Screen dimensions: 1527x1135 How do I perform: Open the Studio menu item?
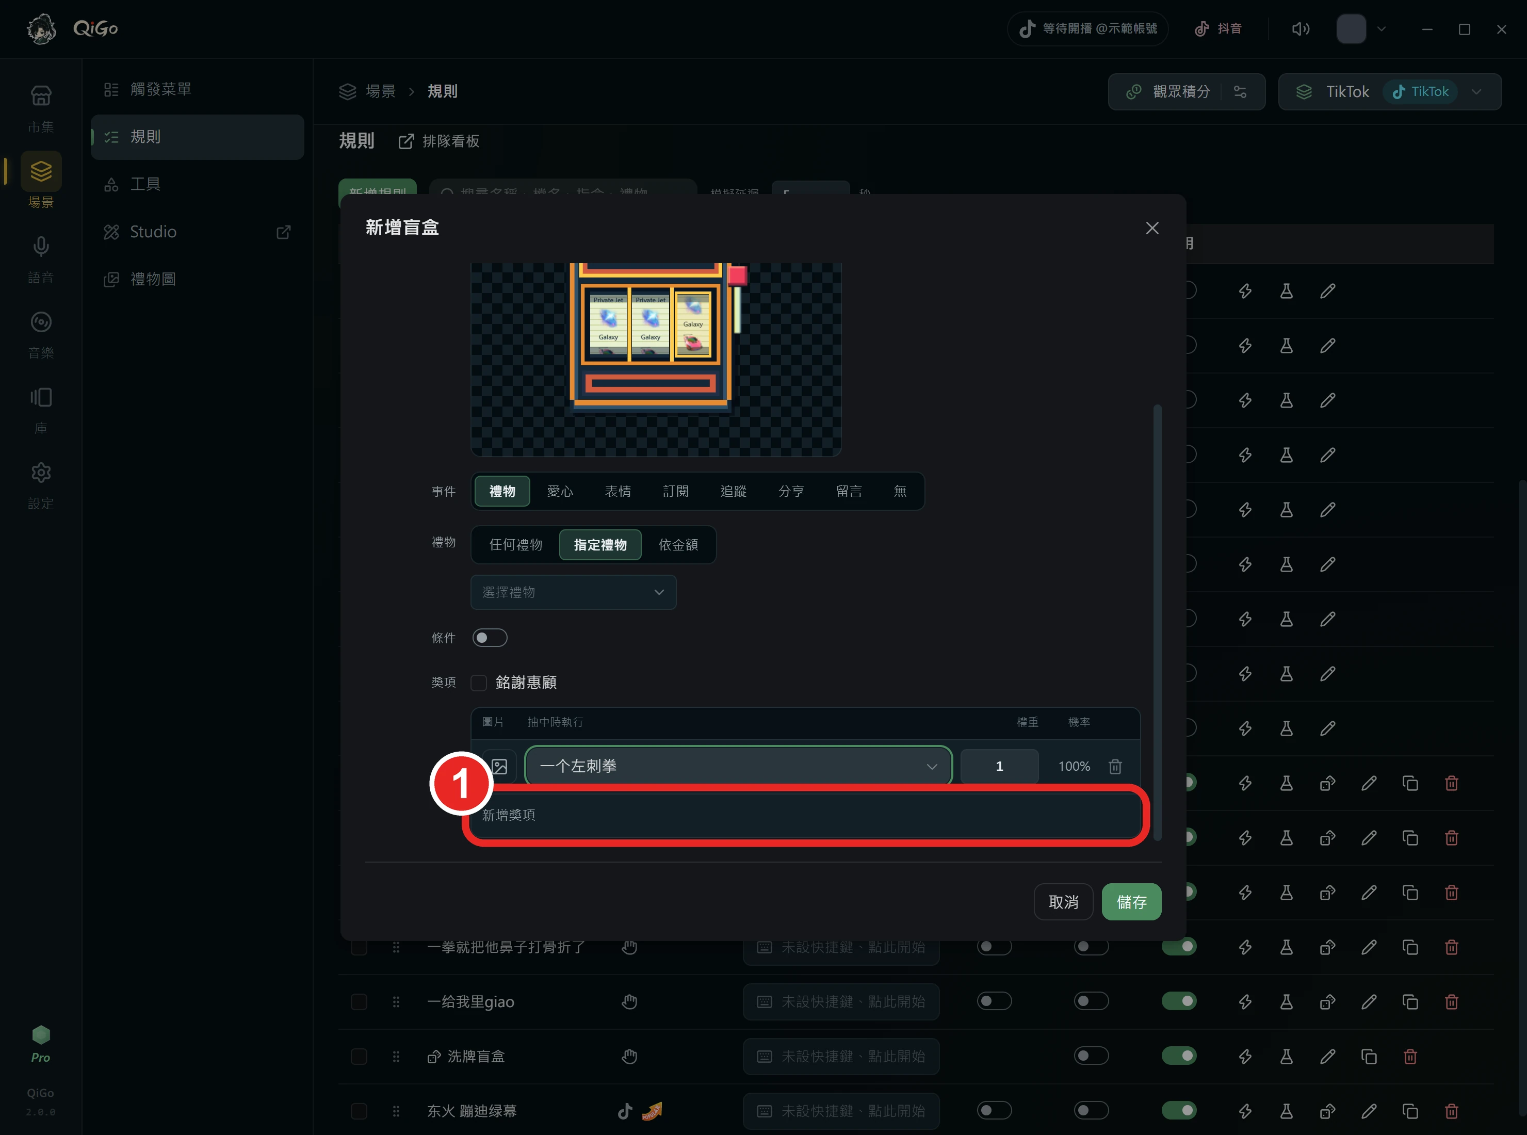click(x=197, y=232)
